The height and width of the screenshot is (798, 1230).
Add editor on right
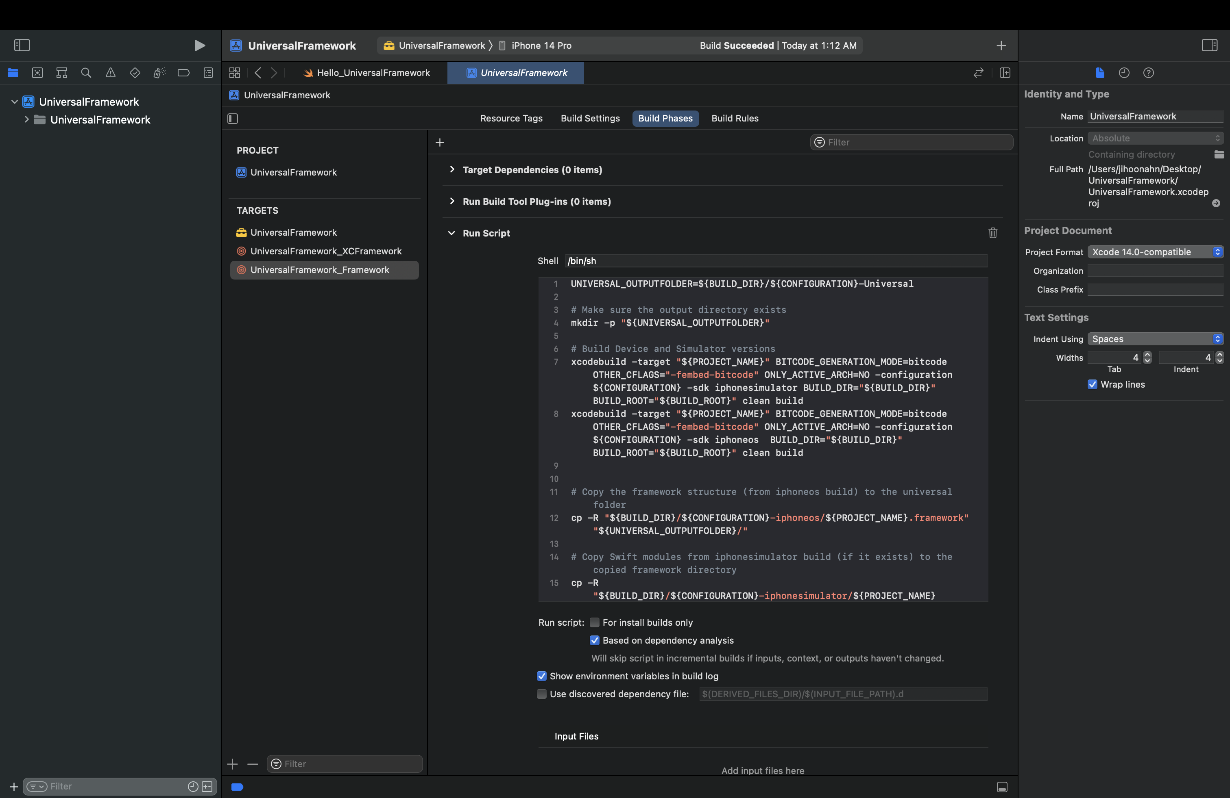pyautogui.click(x=1005, y=73)
